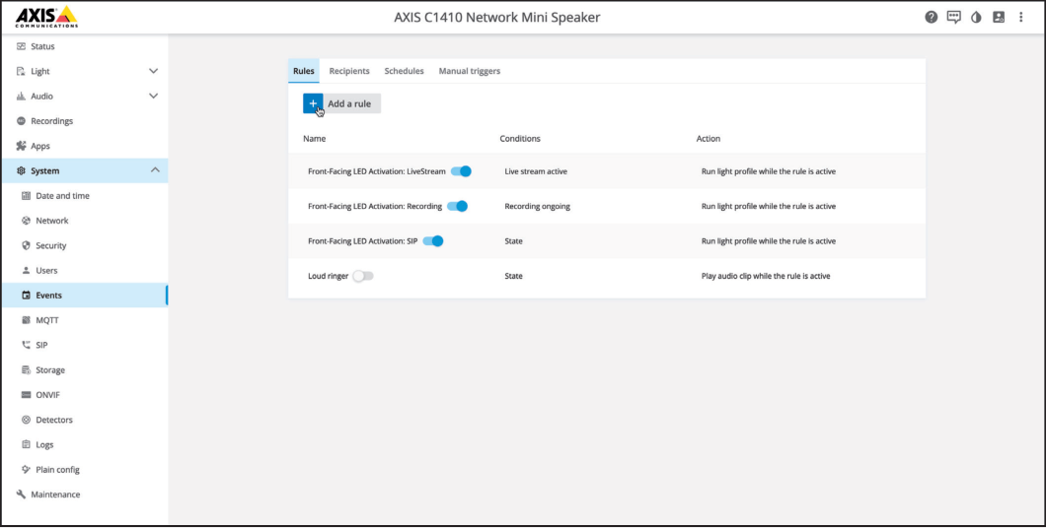Open the Security settings label

click(x=51, y=246)
